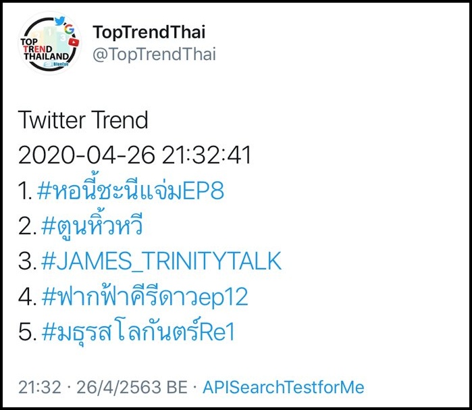Open hashtag #มธุรสโลกันตร์Re1

(x=138, y=331)
